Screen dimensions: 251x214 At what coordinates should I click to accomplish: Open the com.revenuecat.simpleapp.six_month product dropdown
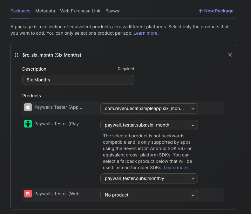149,108
